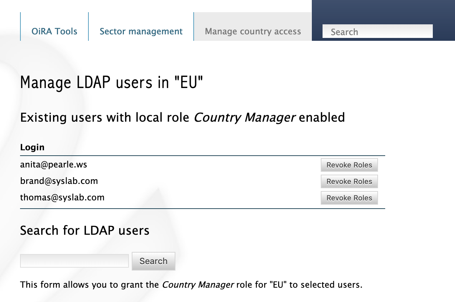
Task: Click the 'This form allows you' description text
Action: [89, 285]
